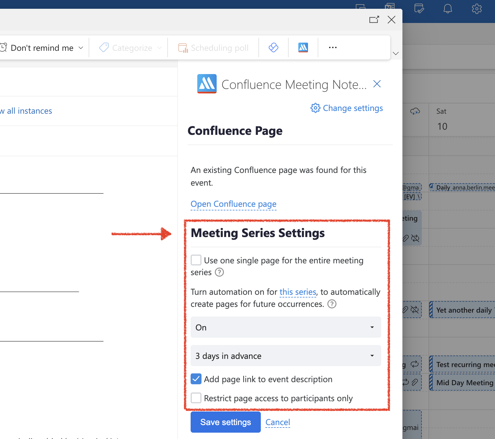Click the weather icon beside Sat column
The width and height of the screenshot is (495, 439).
coord(415,111)
